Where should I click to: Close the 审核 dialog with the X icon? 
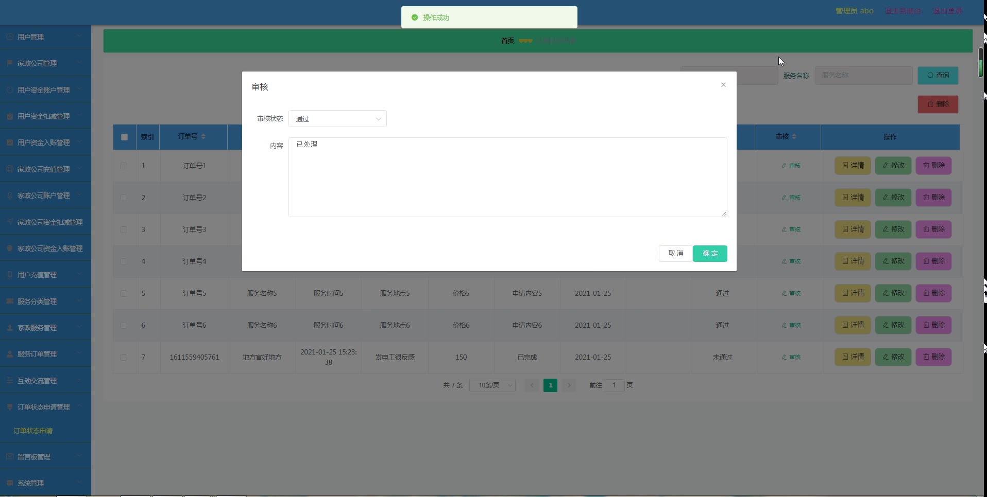723,85
